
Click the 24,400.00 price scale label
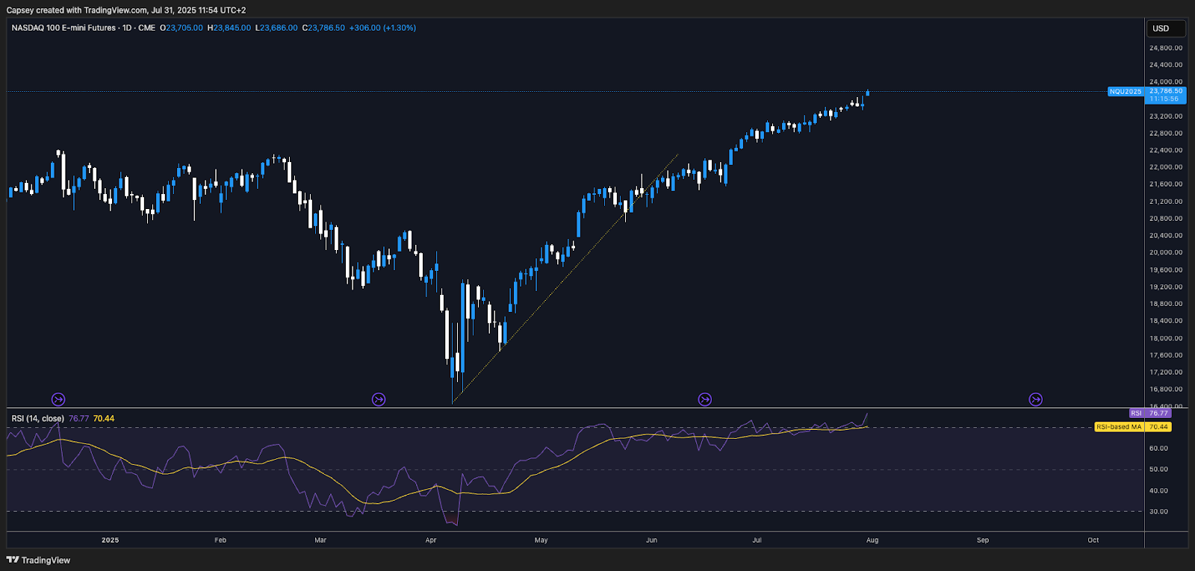point(1166,65)
